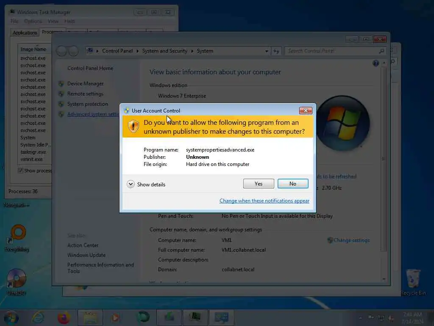Switch to Applications tab in Task Manager
Image resolution: width=434 pixels, height=326 pixels.
(x=25, y=32)
